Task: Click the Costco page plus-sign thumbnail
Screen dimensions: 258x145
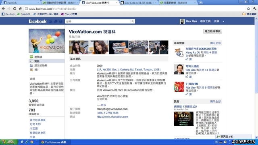Action: pyautogui.click(x=179, y=52)
